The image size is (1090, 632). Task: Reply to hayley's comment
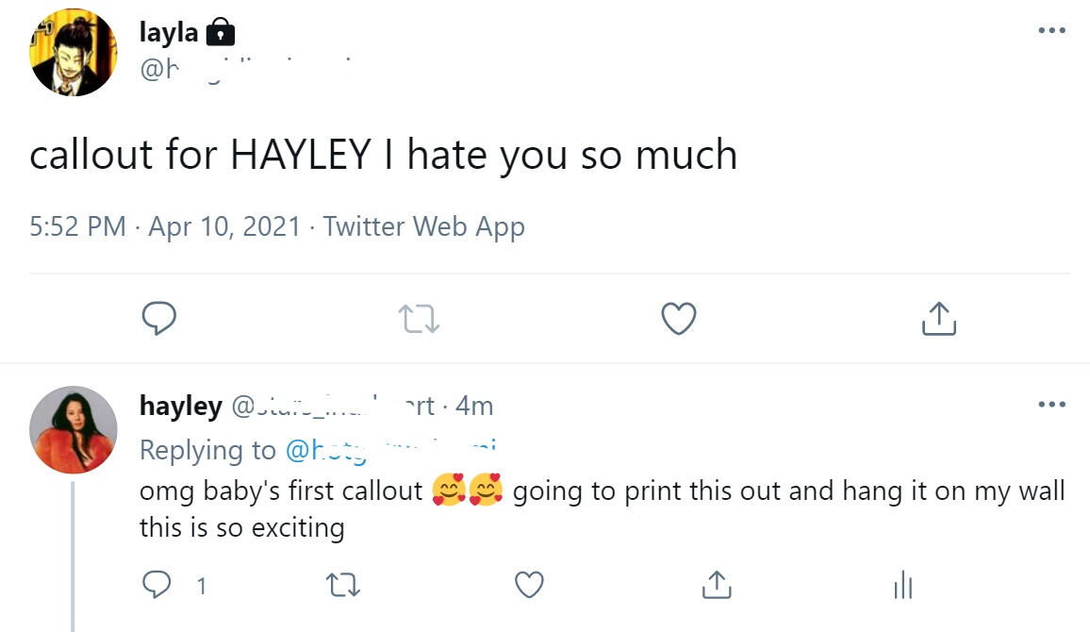click(x=156, y=586)
